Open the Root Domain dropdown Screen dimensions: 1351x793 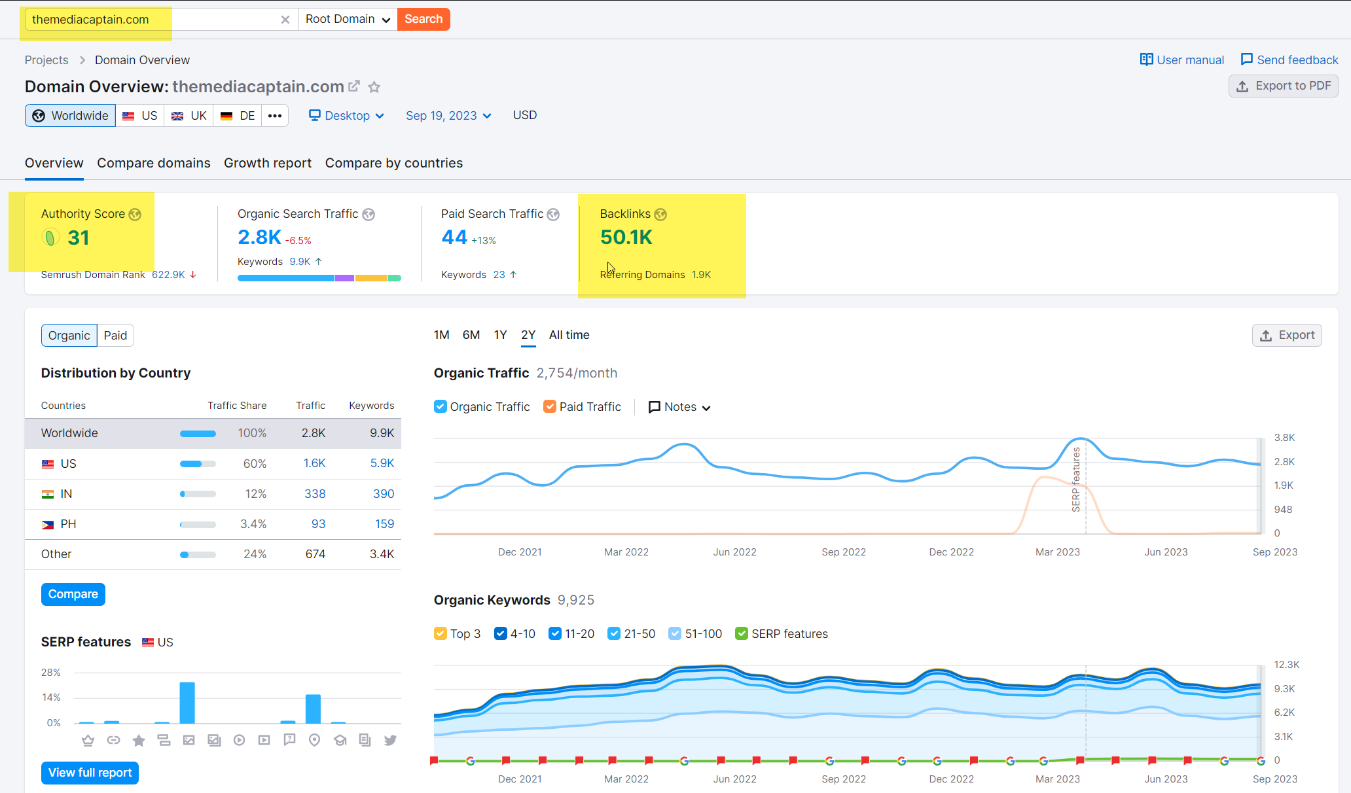348,19
